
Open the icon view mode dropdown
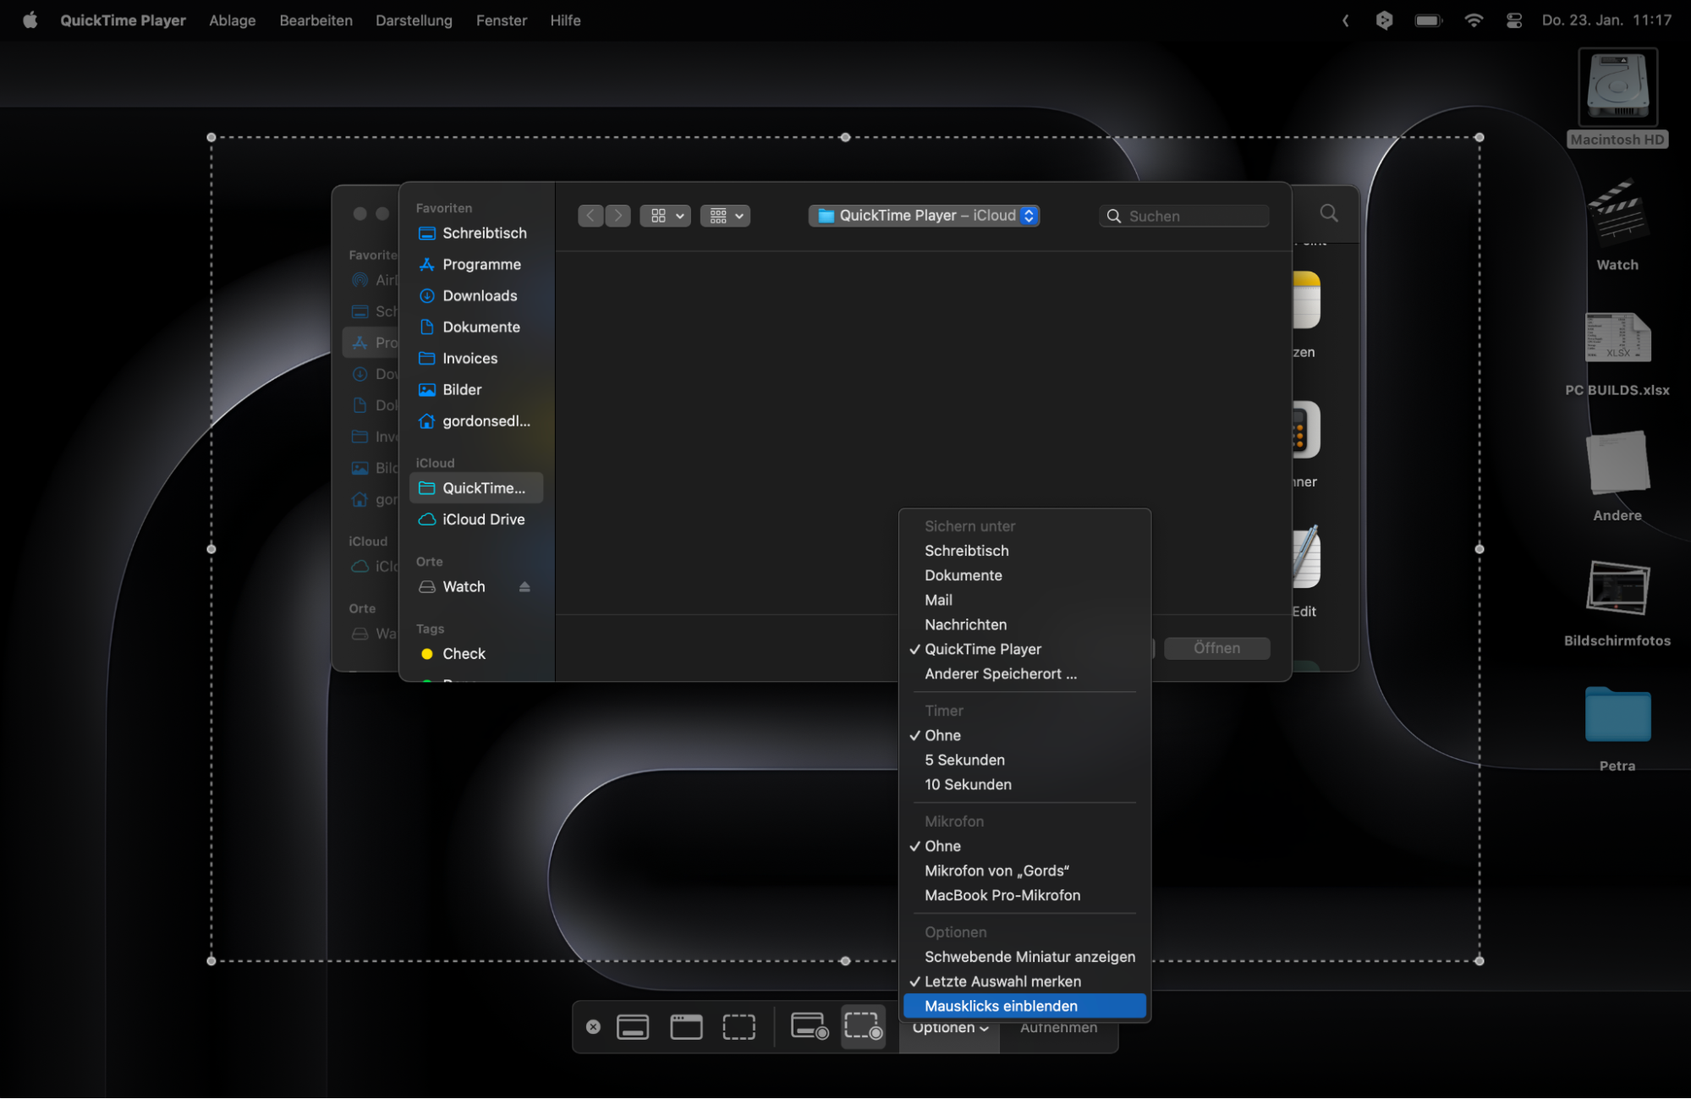pos(665,216)
